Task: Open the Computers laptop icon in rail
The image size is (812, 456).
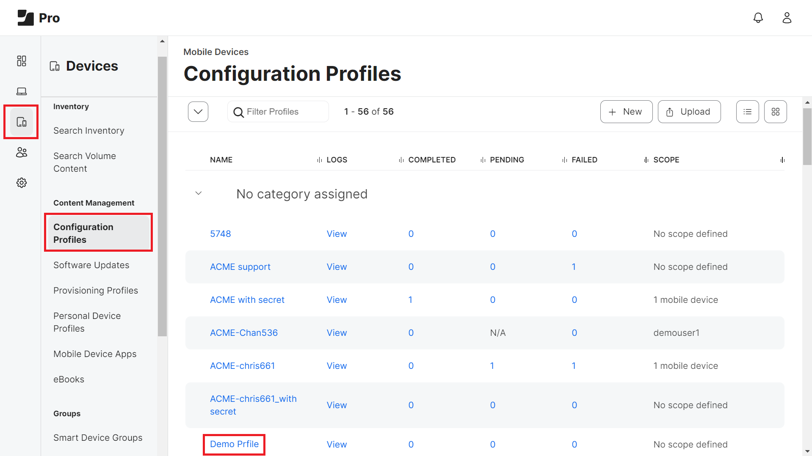Action: click(22, 91)
